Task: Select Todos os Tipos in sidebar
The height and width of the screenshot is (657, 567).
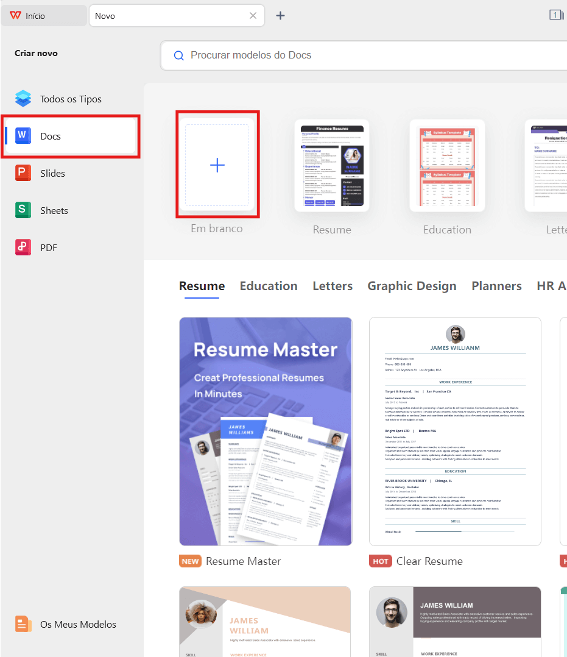Action: (x=71, y=99)
